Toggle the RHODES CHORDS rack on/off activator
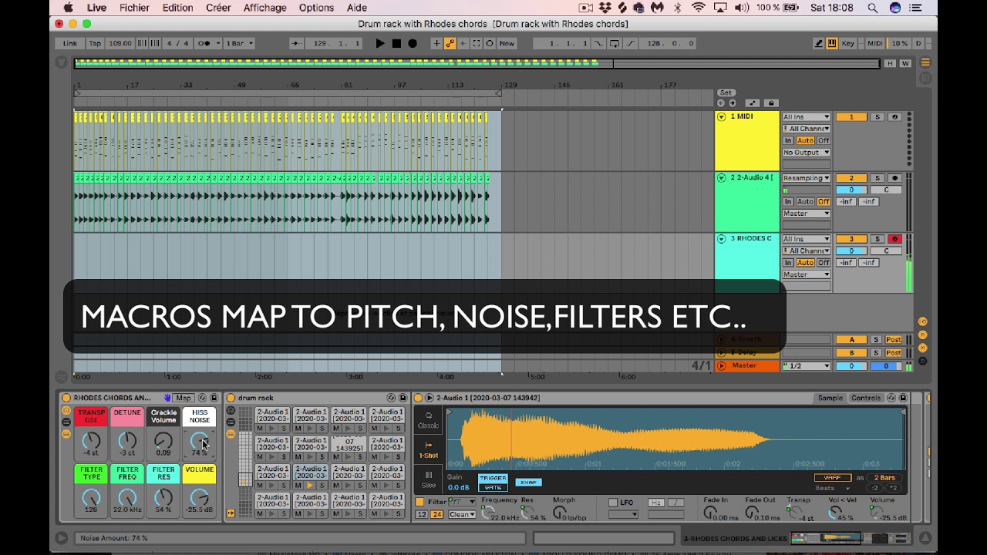Image resolution: width=987 pixels, height=555 pixels. [x=66, y=398]
